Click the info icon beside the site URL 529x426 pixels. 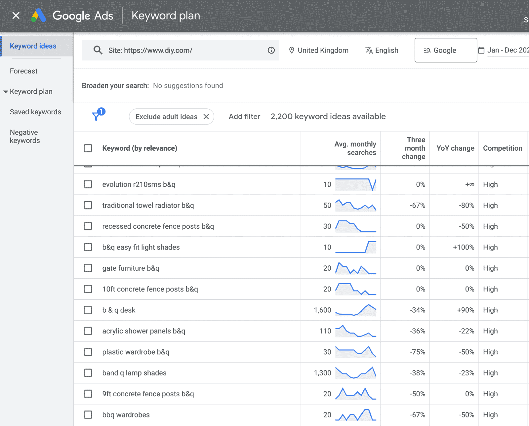[x=271, y=50]
